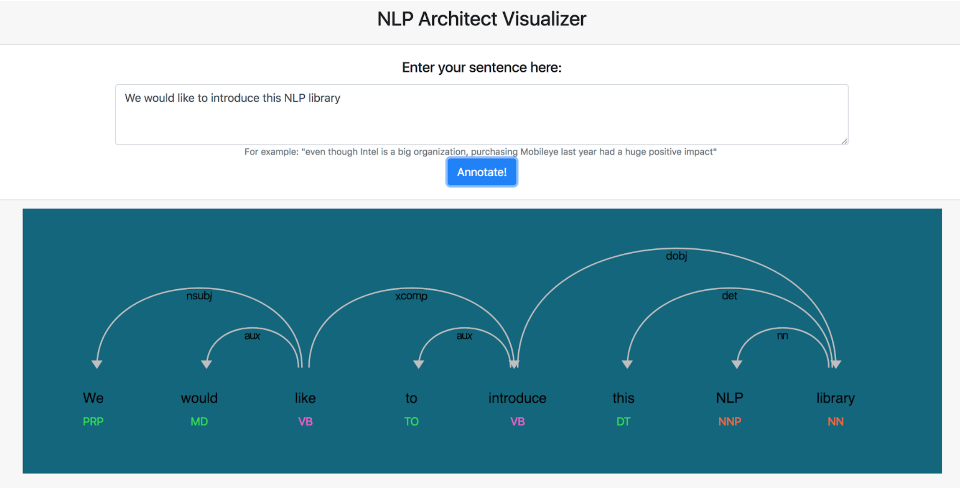
Task: Click the nn arc label
Action: point(782,336)
